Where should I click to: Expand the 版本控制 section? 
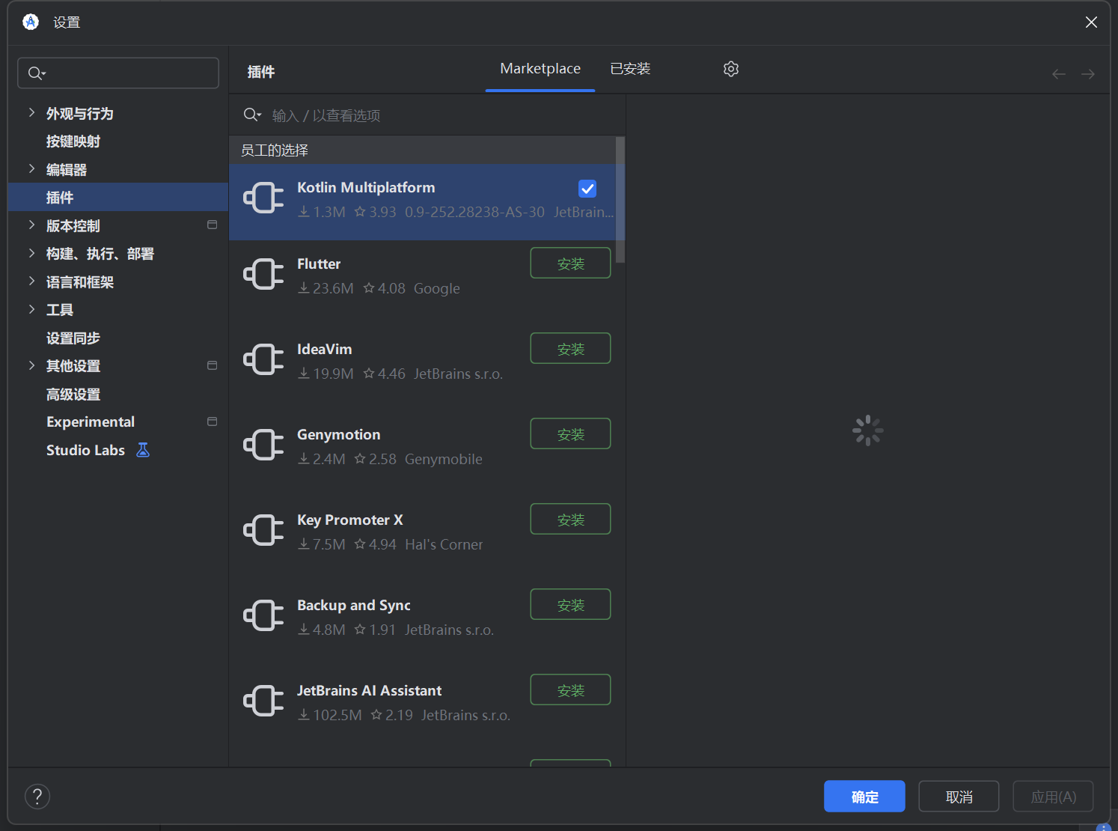click(x=31, y=225)
